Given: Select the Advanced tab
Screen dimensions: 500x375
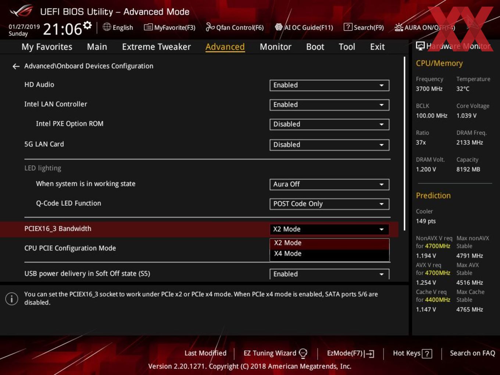Looking at the screenshot, I should click(225, 47).
